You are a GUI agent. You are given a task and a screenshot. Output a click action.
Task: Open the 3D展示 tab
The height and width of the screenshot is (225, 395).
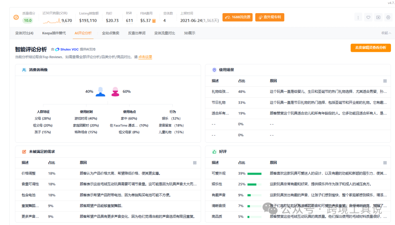189,33
